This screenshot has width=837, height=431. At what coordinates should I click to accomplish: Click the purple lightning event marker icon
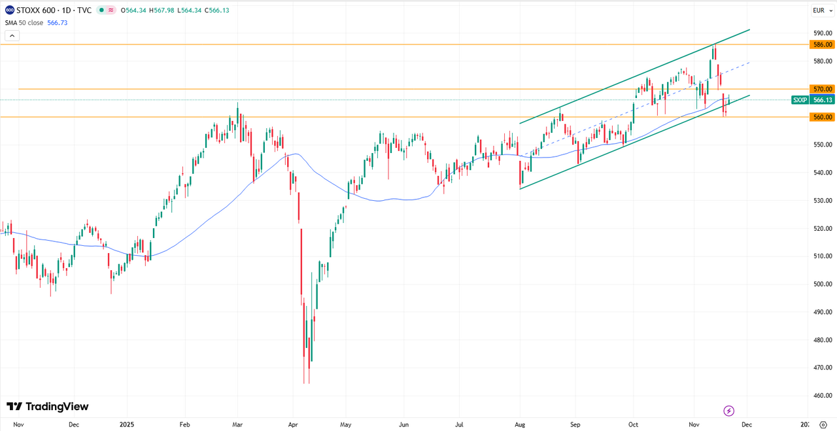point(729,411)
